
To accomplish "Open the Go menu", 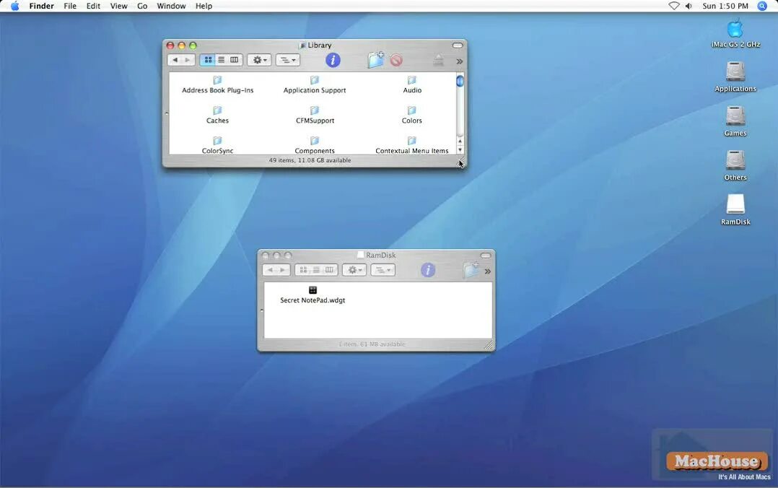I will [x=142, y=6].
